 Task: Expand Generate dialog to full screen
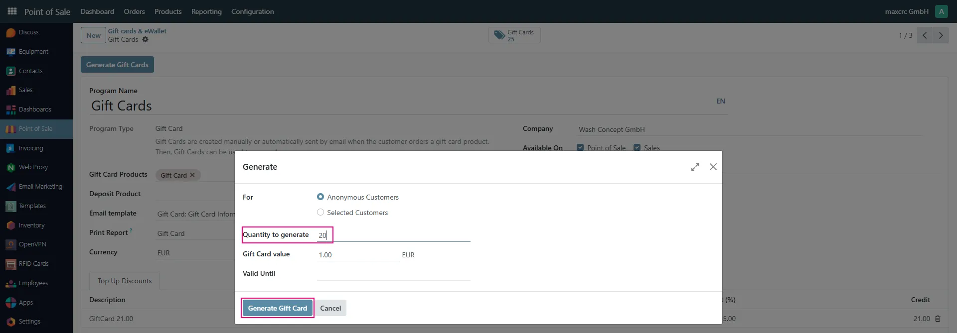click(695, 167)
